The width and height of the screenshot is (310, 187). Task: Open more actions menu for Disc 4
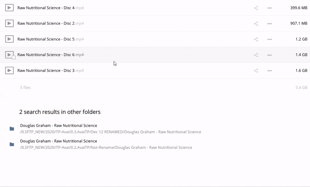[269, 8]
